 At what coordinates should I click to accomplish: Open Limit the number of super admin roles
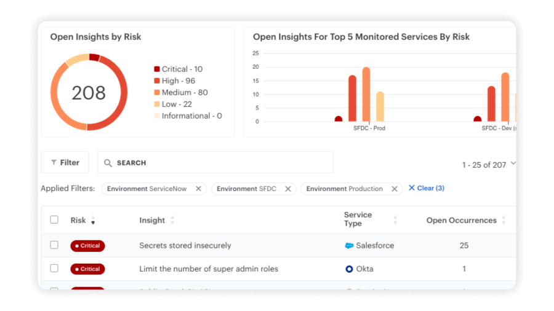pyautogui.click(x=209, y=269)
